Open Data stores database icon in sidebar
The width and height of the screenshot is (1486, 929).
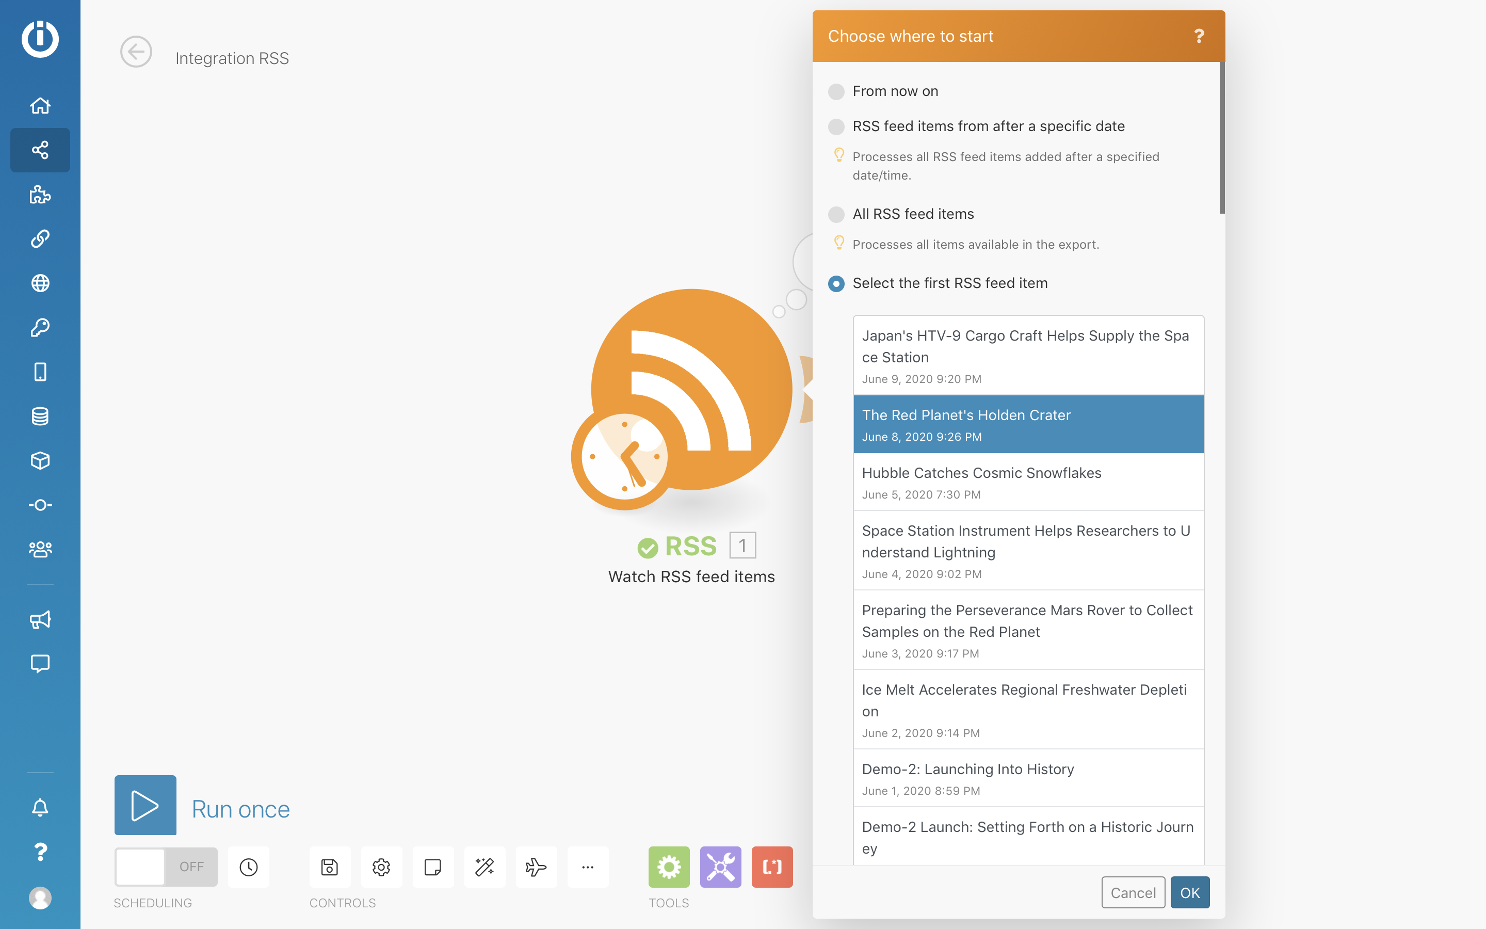coord(40,416)
